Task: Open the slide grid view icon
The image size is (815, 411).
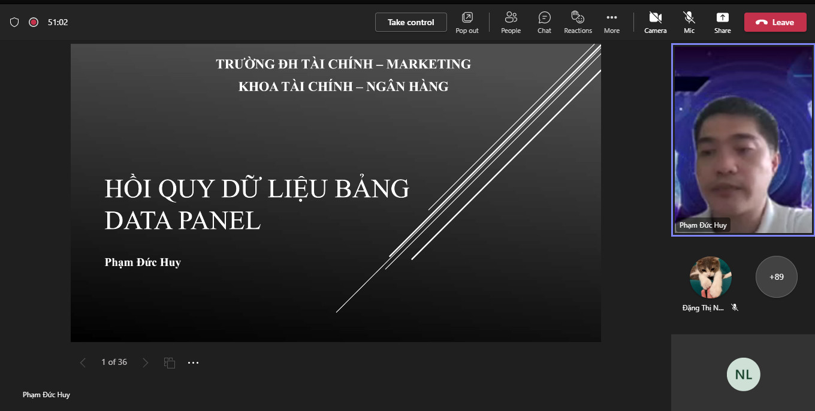Action: pyautogui.click(x=170, y=362)
